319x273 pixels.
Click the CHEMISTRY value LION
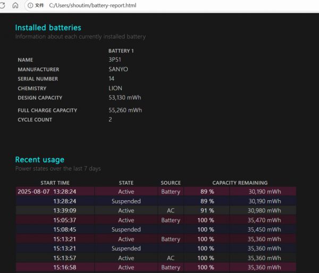click(115, 89)
